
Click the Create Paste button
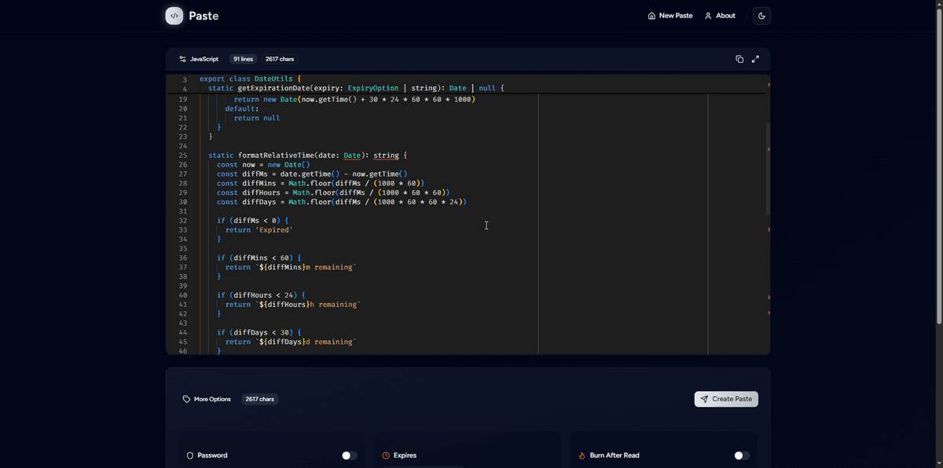coord(726,399)
